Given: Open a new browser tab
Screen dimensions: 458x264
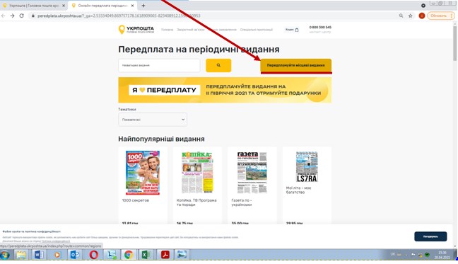Looking at the screenshot, I should click(143, 6).
